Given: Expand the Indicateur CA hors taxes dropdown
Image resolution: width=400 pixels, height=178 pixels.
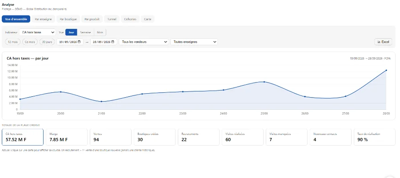Looking at the screenshot, I should [37, 32].
